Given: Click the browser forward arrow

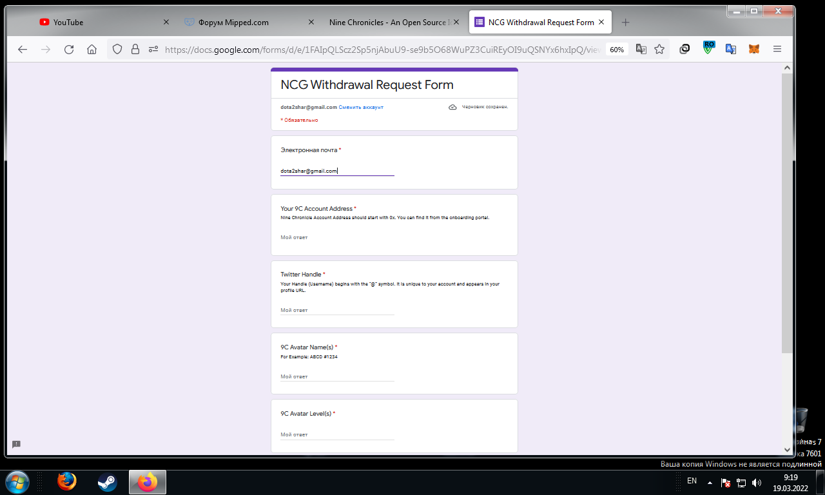Looking at the screenshot, I should point(46,49).
